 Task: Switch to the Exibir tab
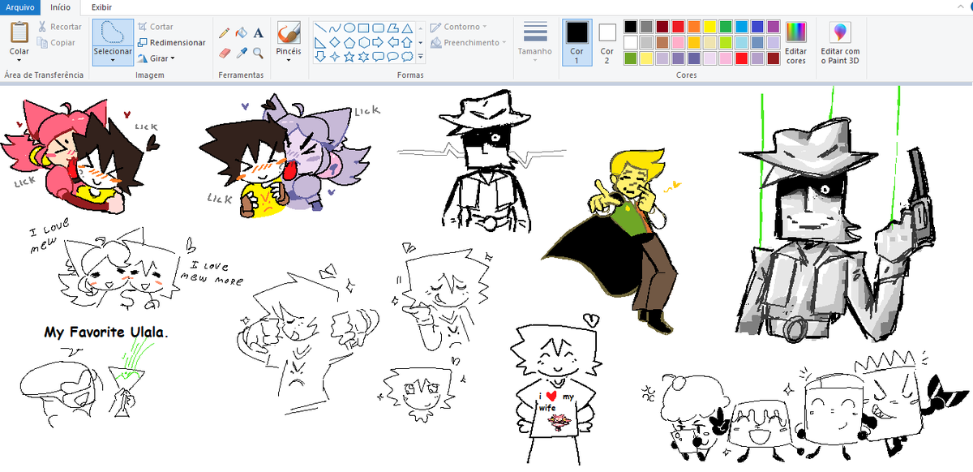tap(101, 7)
